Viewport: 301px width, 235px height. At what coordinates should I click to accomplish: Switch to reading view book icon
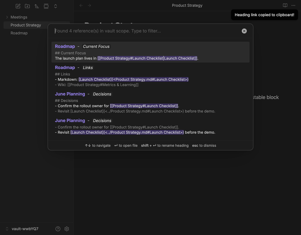point(285,5)
